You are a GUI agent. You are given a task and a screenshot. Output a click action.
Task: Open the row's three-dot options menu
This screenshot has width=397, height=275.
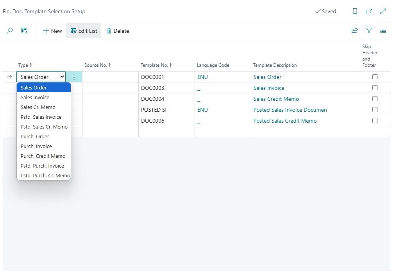point(74,77)
